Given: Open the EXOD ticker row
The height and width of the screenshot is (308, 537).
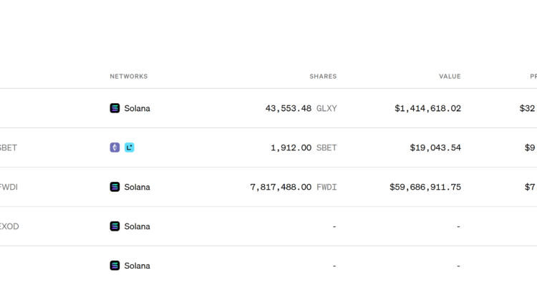Looking at the screenshot, I should (9, 226).
